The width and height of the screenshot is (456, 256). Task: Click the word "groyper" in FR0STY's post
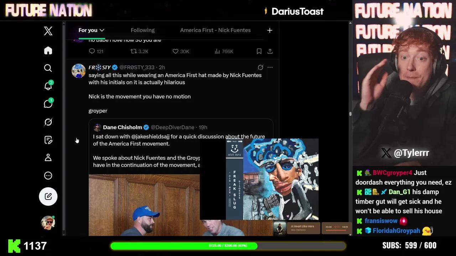point(98,111)
